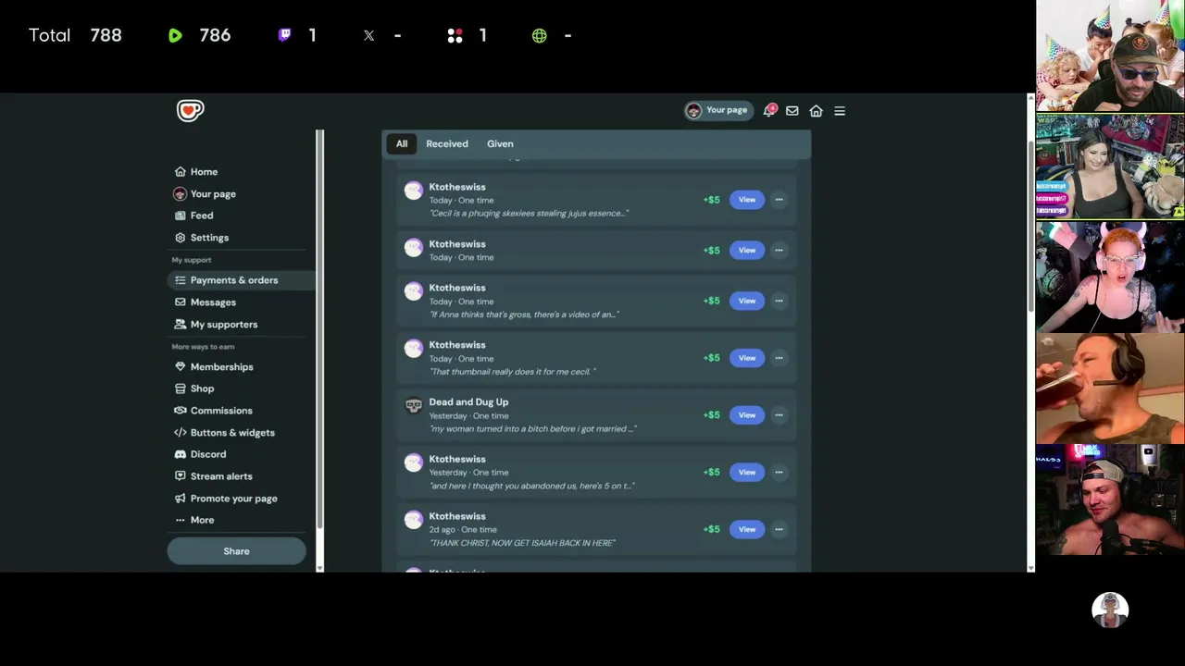Click the webcam tile of the man drinking
Image resolution: width=1185 pixels, height=666 pixels.
pos(1110,388)
